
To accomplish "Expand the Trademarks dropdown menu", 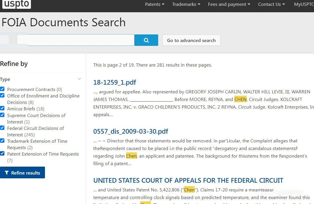I will 186,4.
